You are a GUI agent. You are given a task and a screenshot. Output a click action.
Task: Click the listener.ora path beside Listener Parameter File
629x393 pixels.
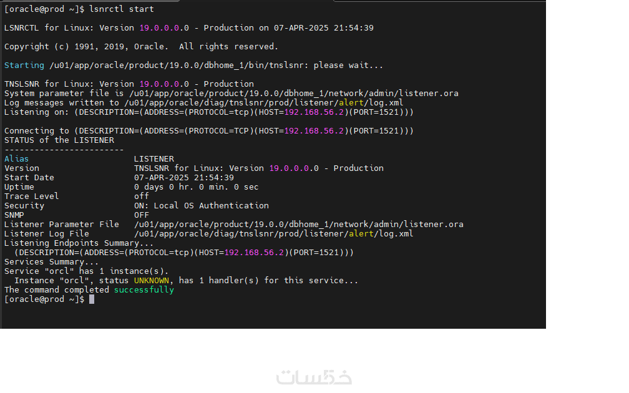[x=298, y=225]
